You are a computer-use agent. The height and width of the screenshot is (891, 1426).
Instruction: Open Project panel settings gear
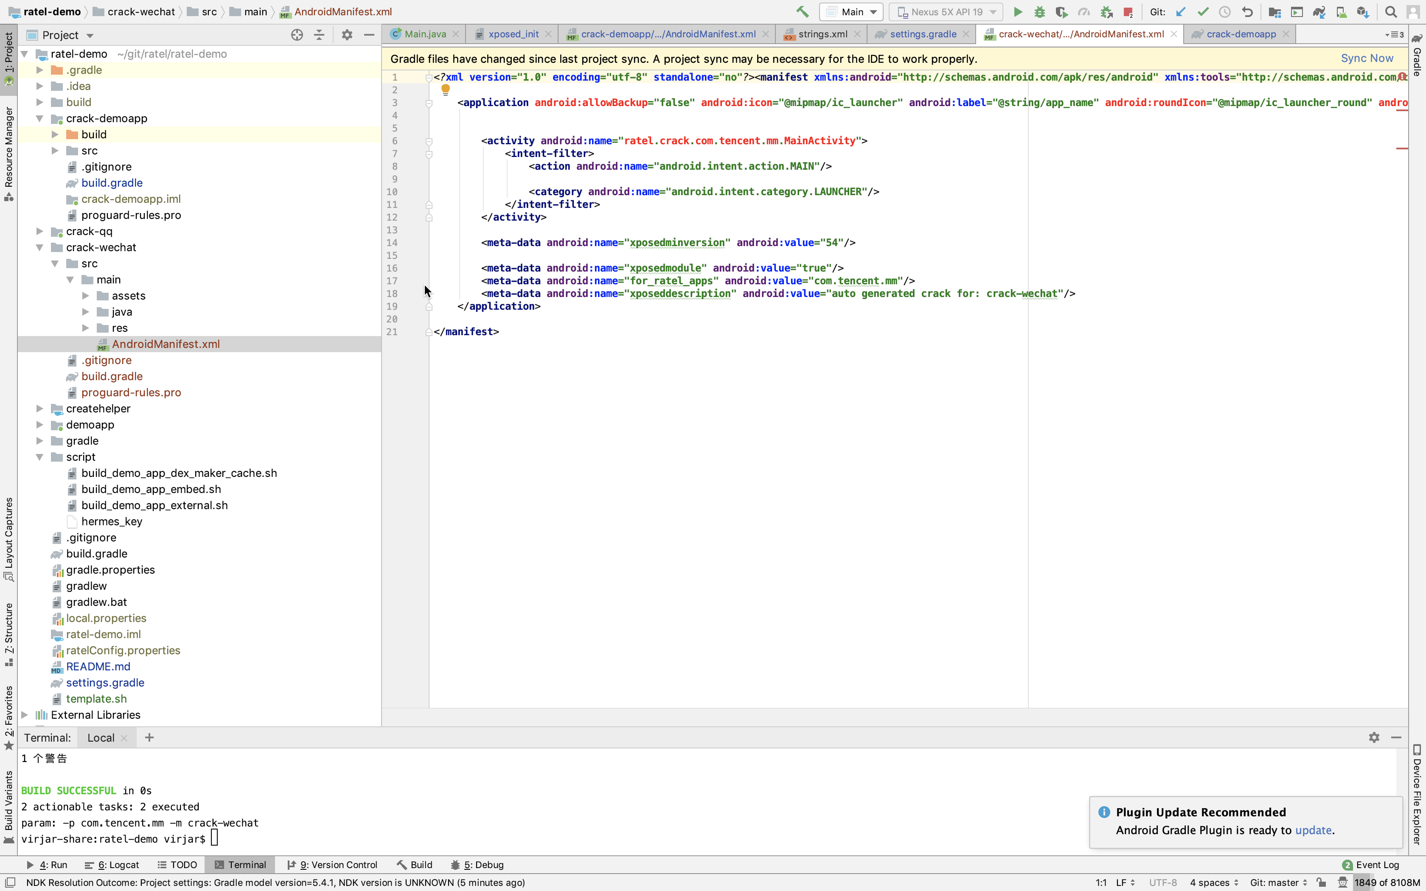pos(346,35)
